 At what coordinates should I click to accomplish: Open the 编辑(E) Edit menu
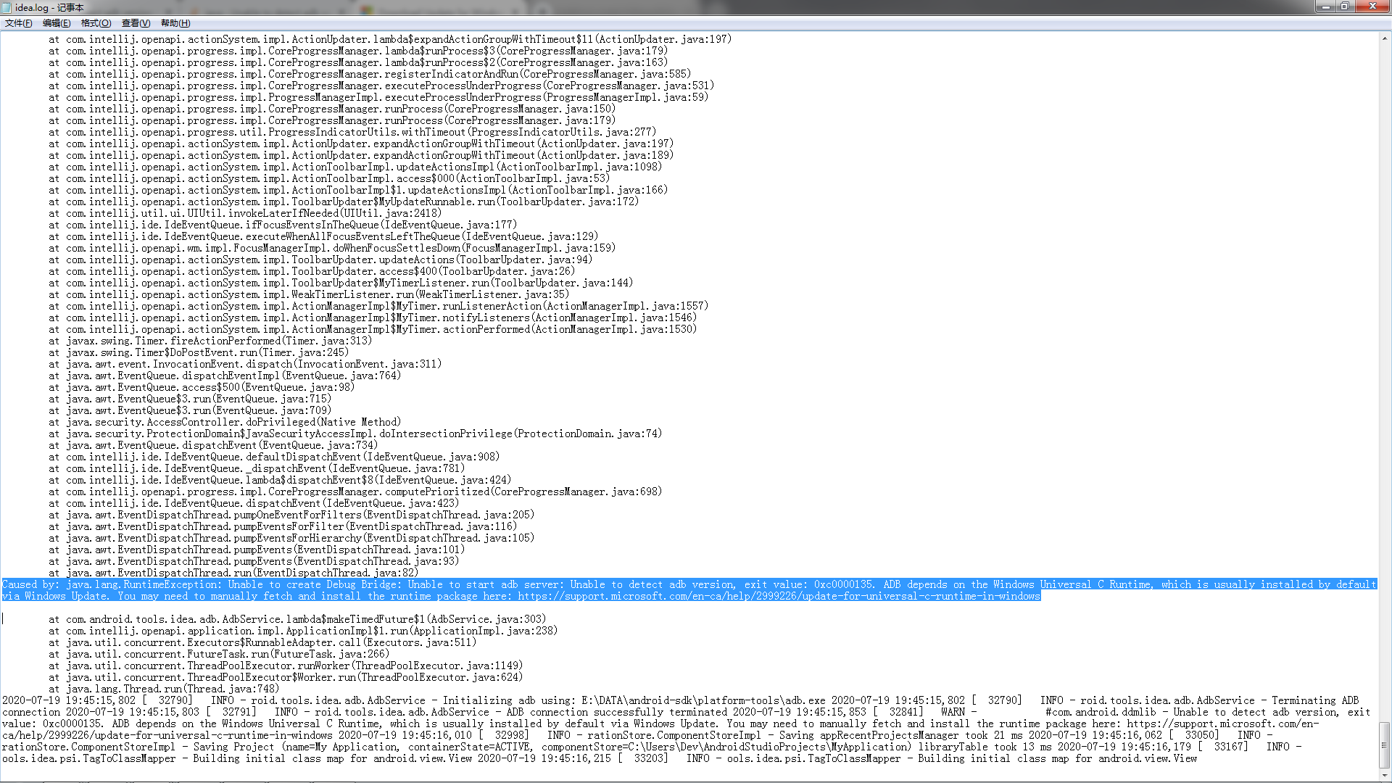click(56, 23)
